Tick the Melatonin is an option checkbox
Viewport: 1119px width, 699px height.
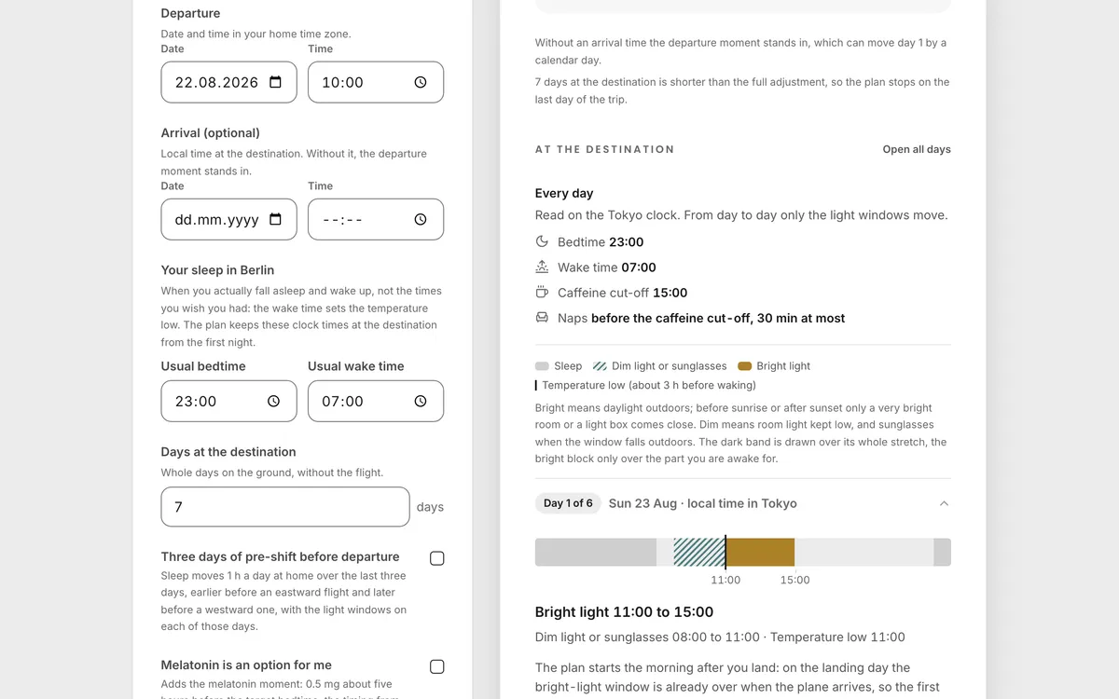[x=437, y=666]
